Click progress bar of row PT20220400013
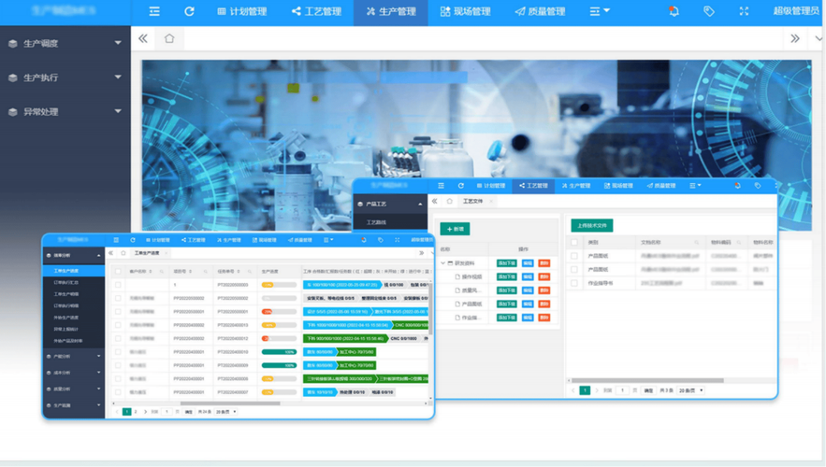The width and height of the screenshot is (826, 467). (x=279, y=325)
